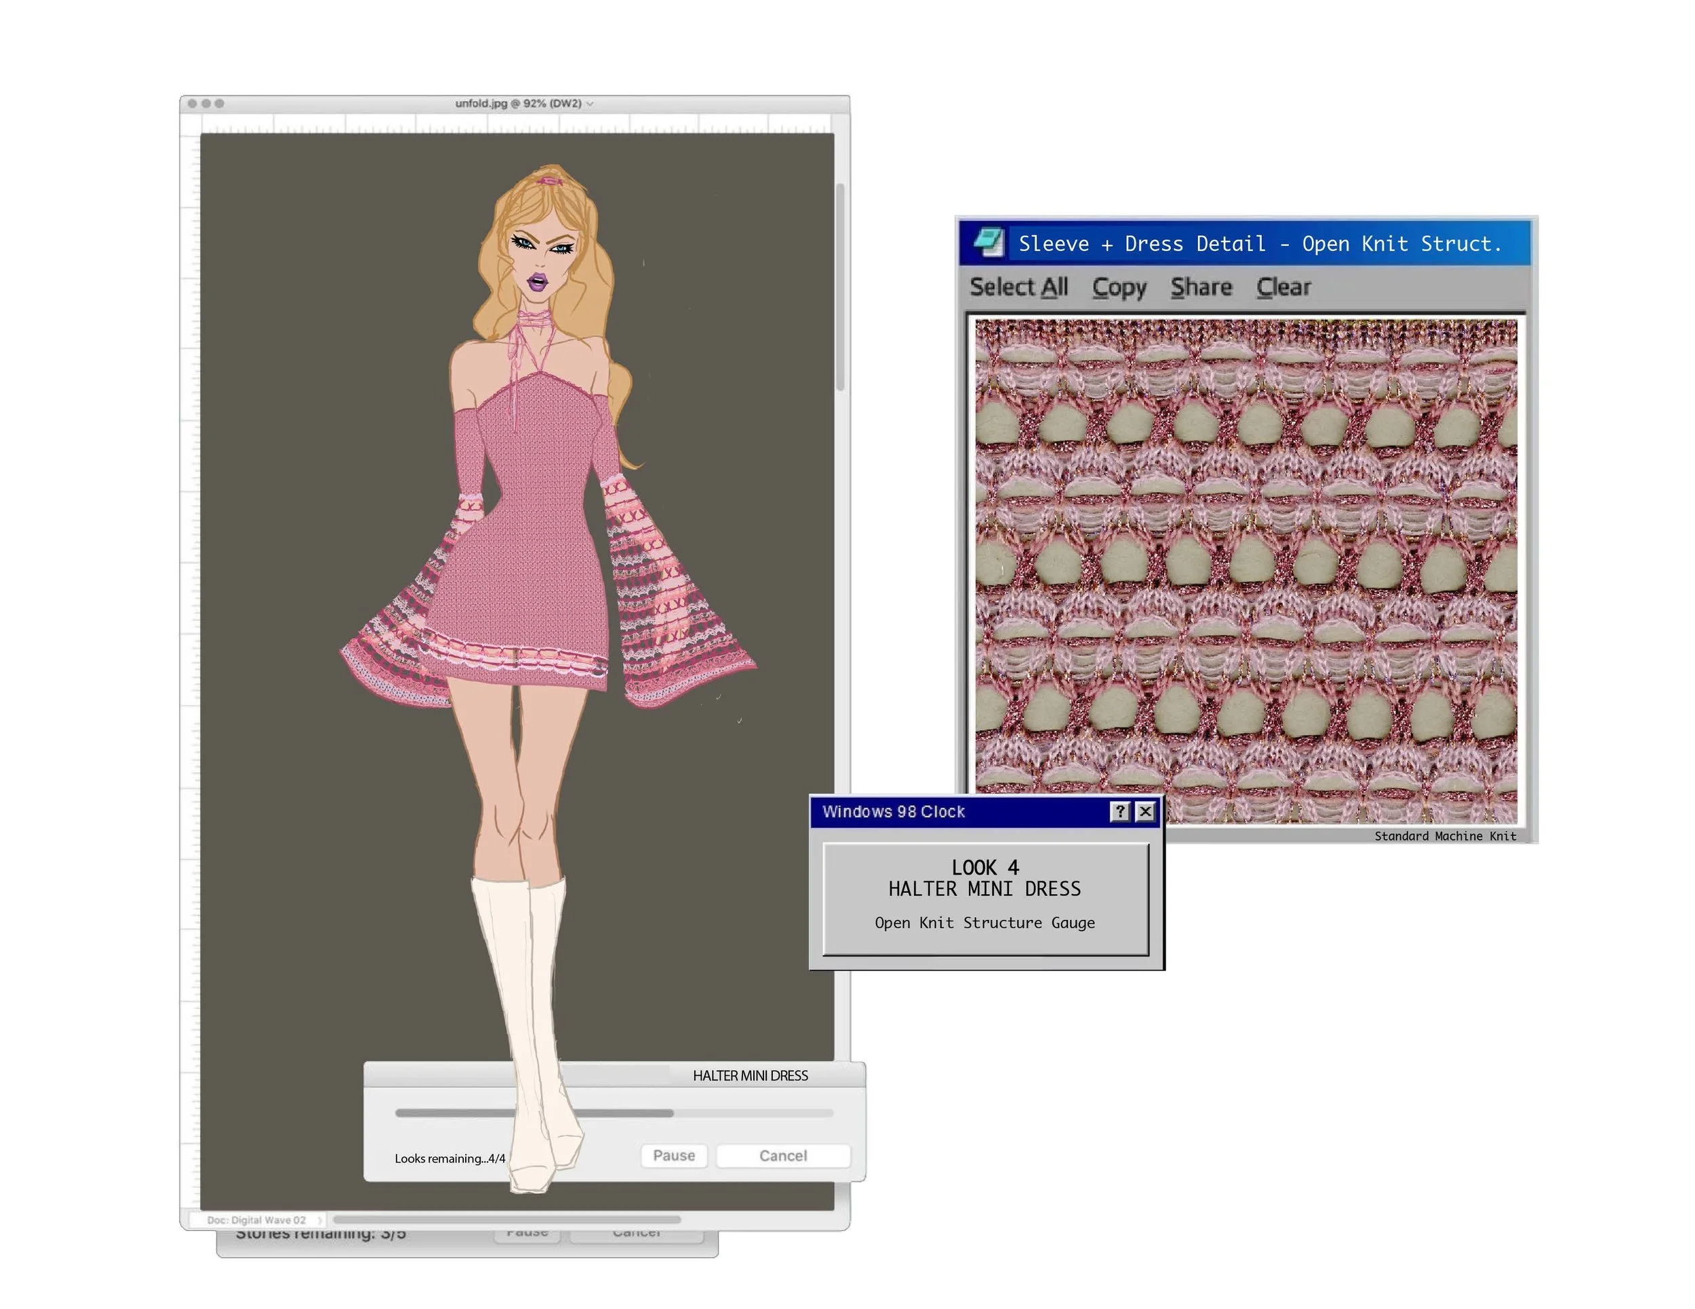Click the rightmost gray traffic light button

[220, 103]
